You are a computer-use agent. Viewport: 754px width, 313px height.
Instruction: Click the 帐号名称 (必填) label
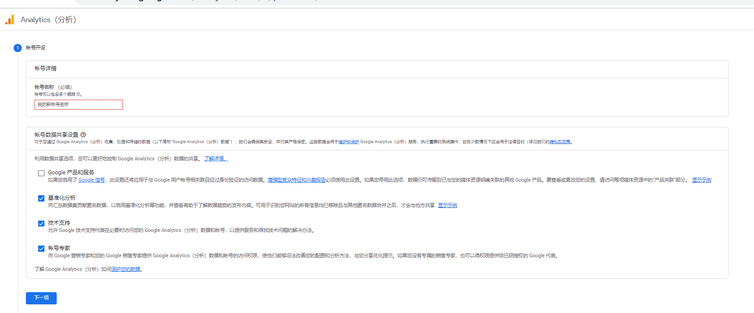tap(53, 87)
